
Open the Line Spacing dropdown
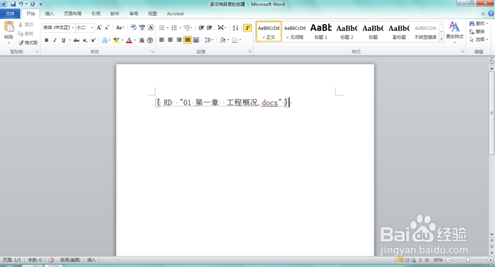(x=209, y=40)
